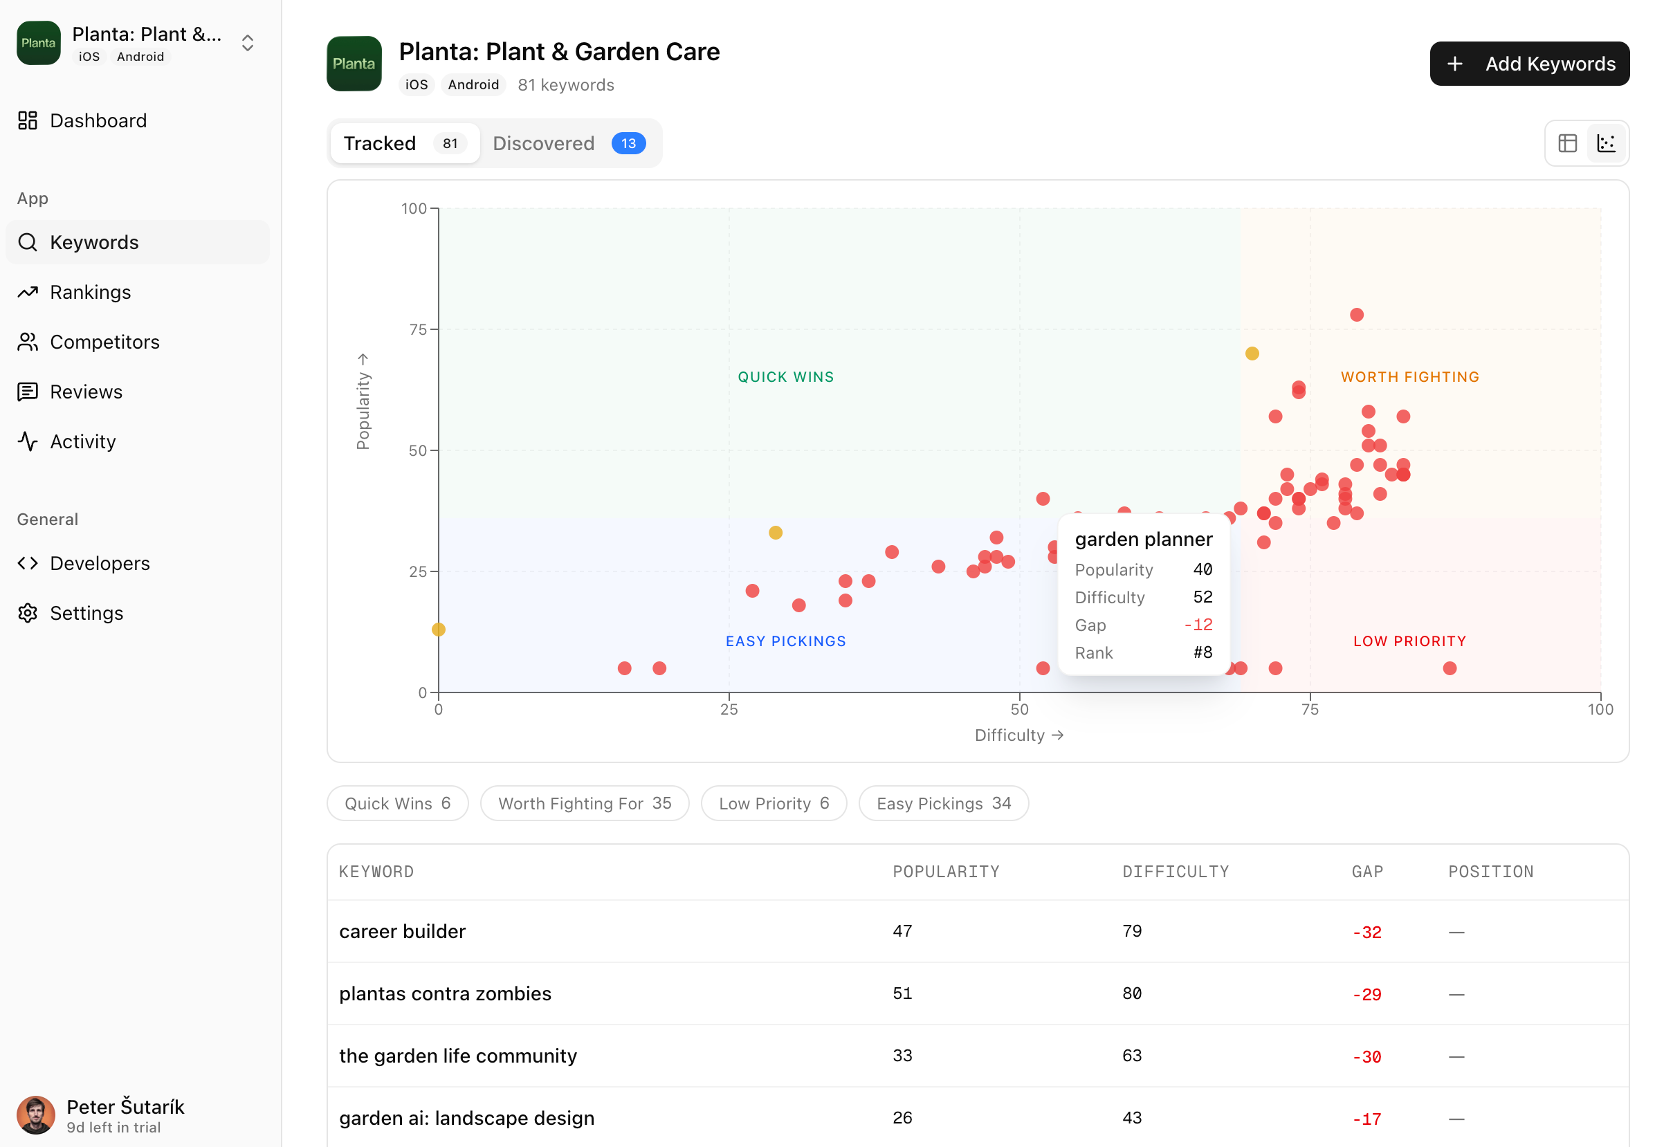Click the Rankings trend arrow icon
The width and height of the screenshot is (1673, 1147).
tap(28, 292)
